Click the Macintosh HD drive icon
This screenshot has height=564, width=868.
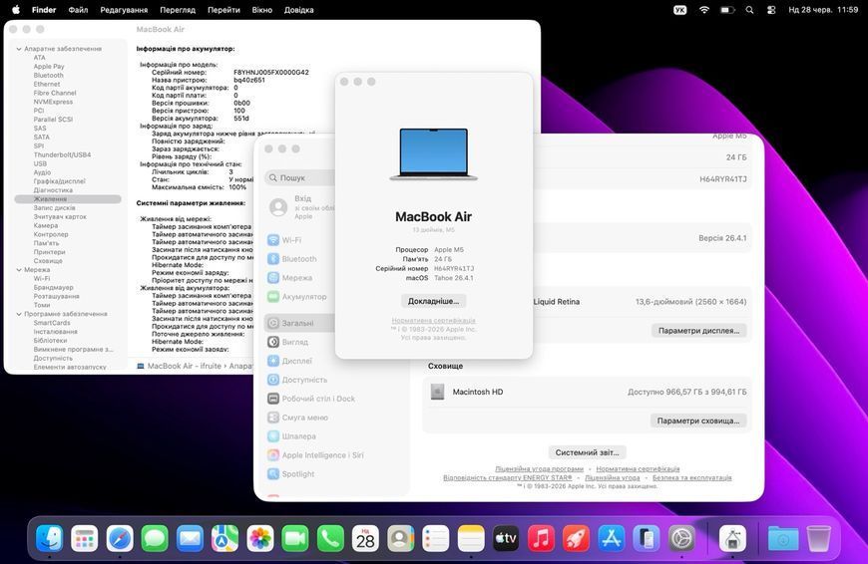[x=437, y=392]
